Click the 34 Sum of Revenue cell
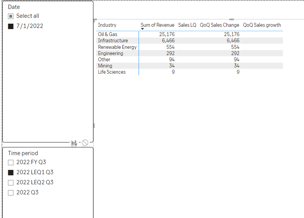This screenshot has height=218, width=304. 172,66
